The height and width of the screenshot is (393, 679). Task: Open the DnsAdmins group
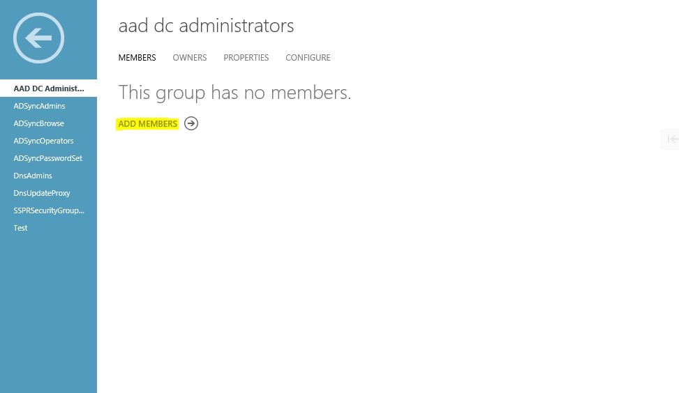point(49,176)
